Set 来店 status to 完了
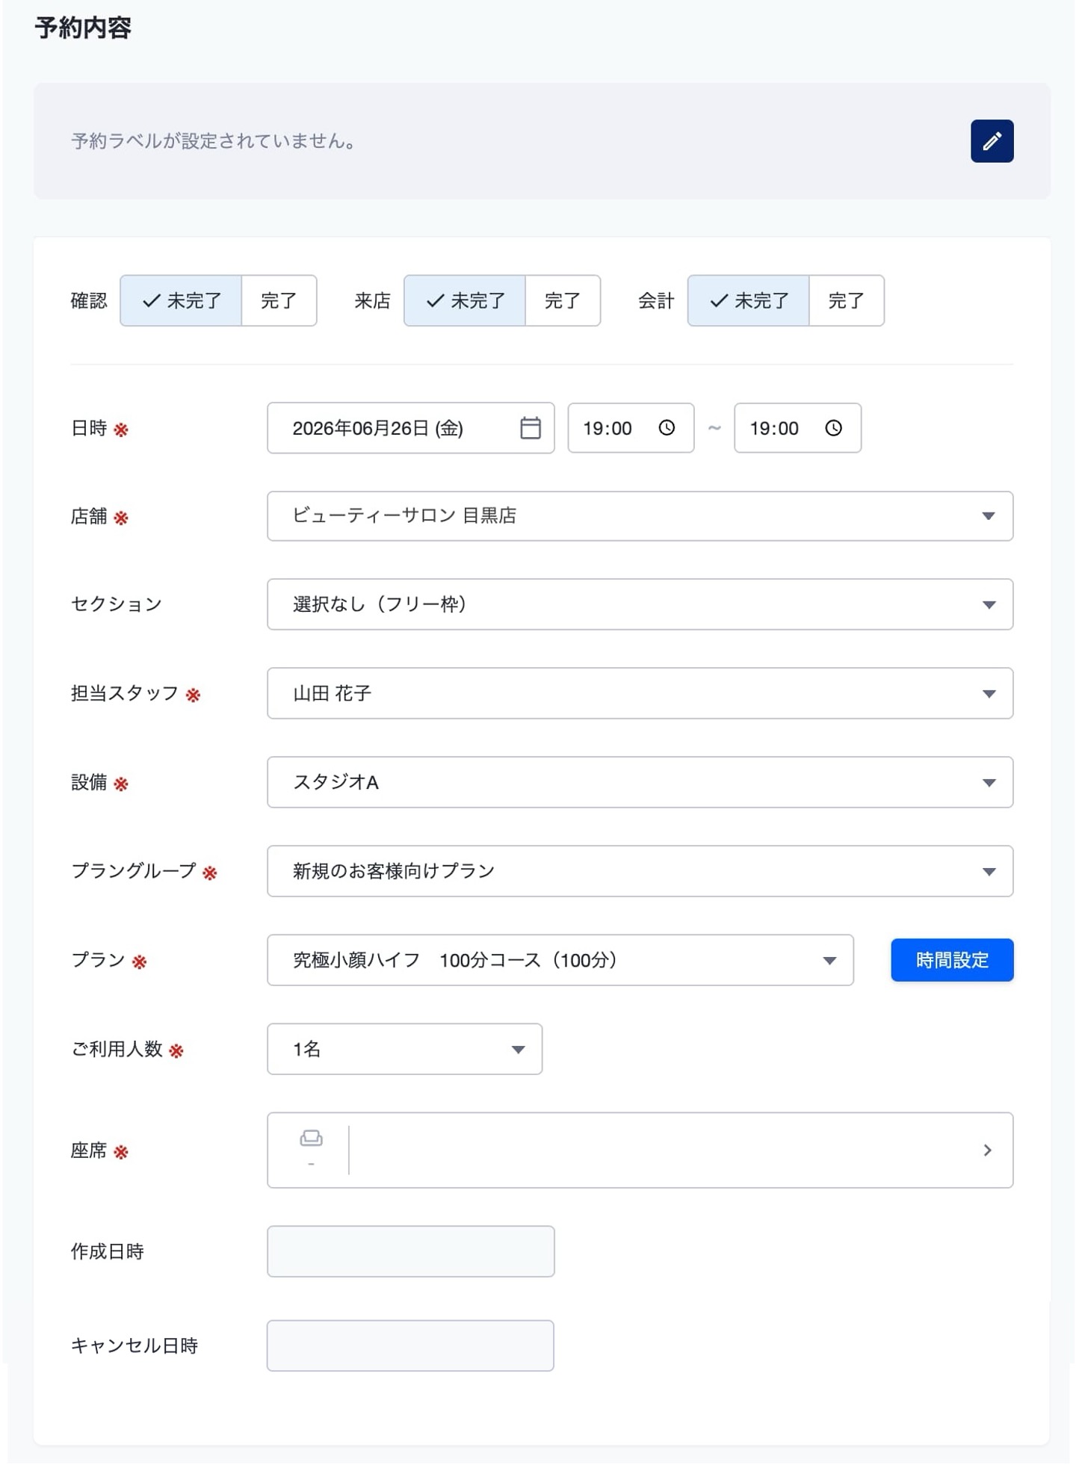This screenshot has width=1082, height=1465. pos(563,300)
